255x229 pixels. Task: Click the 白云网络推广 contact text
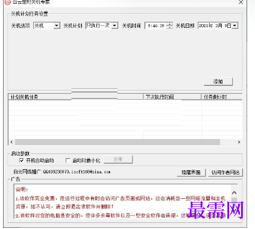pos(61,172)
